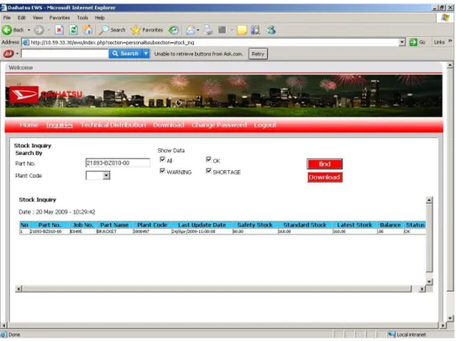Click the Part No. column header
Image resolution: width=456 pixels, height=341 pixels.
(50, 225)
